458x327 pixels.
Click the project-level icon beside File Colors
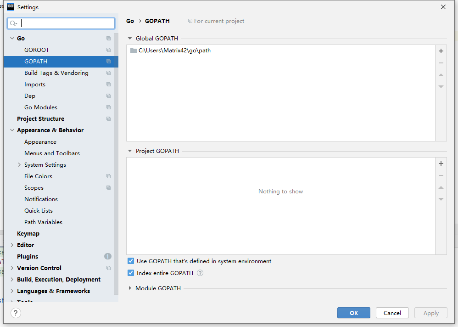109,176
